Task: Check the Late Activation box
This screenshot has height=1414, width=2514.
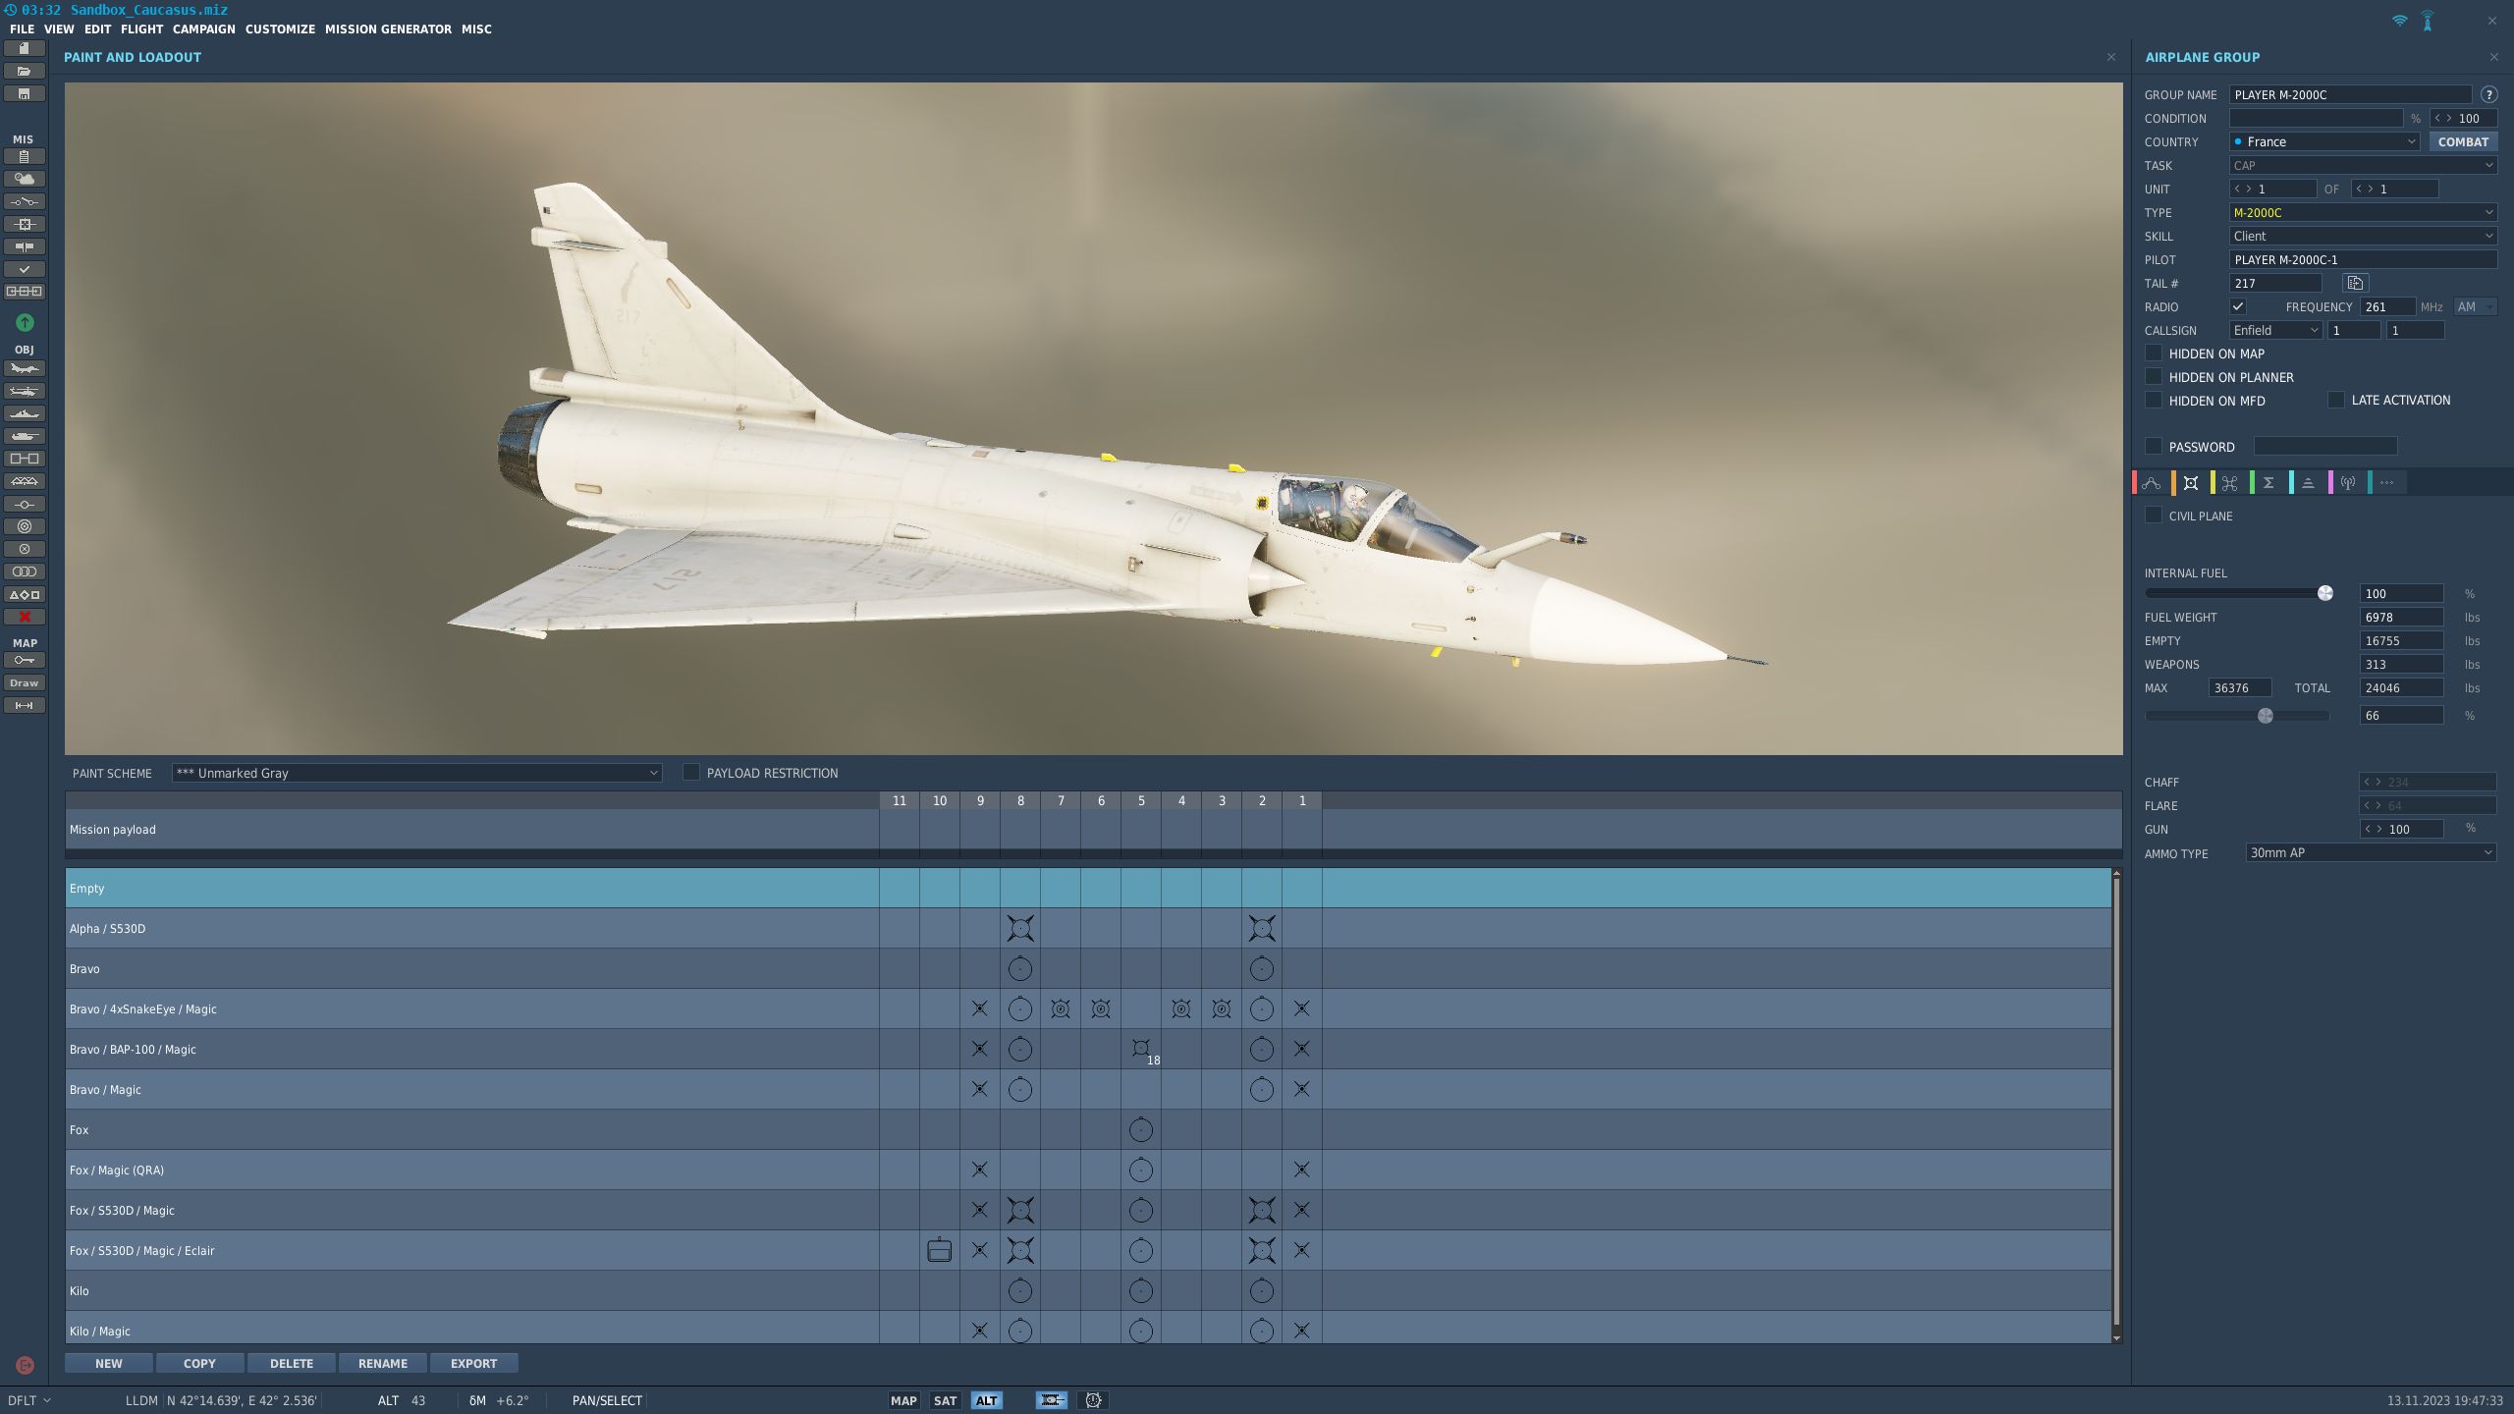Action: (2336, 400)
